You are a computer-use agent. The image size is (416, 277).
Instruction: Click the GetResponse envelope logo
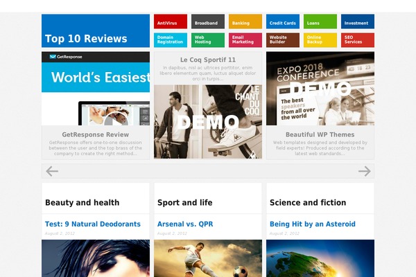[x=53, y=57]
